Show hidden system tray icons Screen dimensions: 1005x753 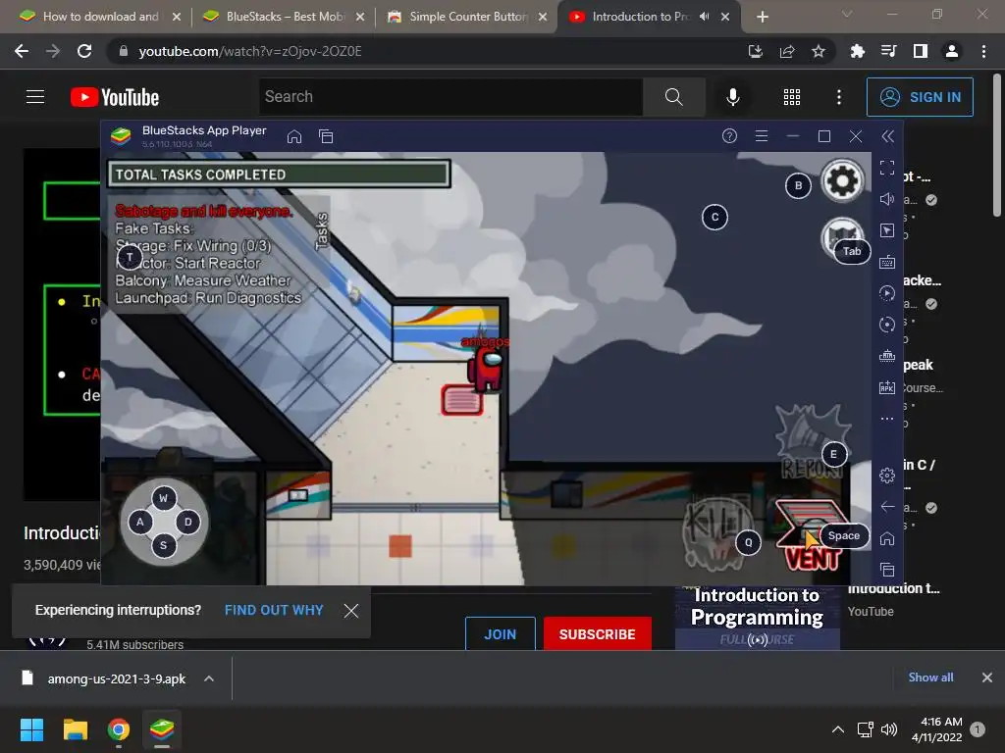[x=838, y=729]
